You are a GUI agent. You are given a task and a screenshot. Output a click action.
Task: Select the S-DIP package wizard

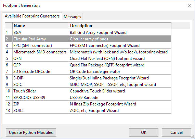[x=88, y=78]
